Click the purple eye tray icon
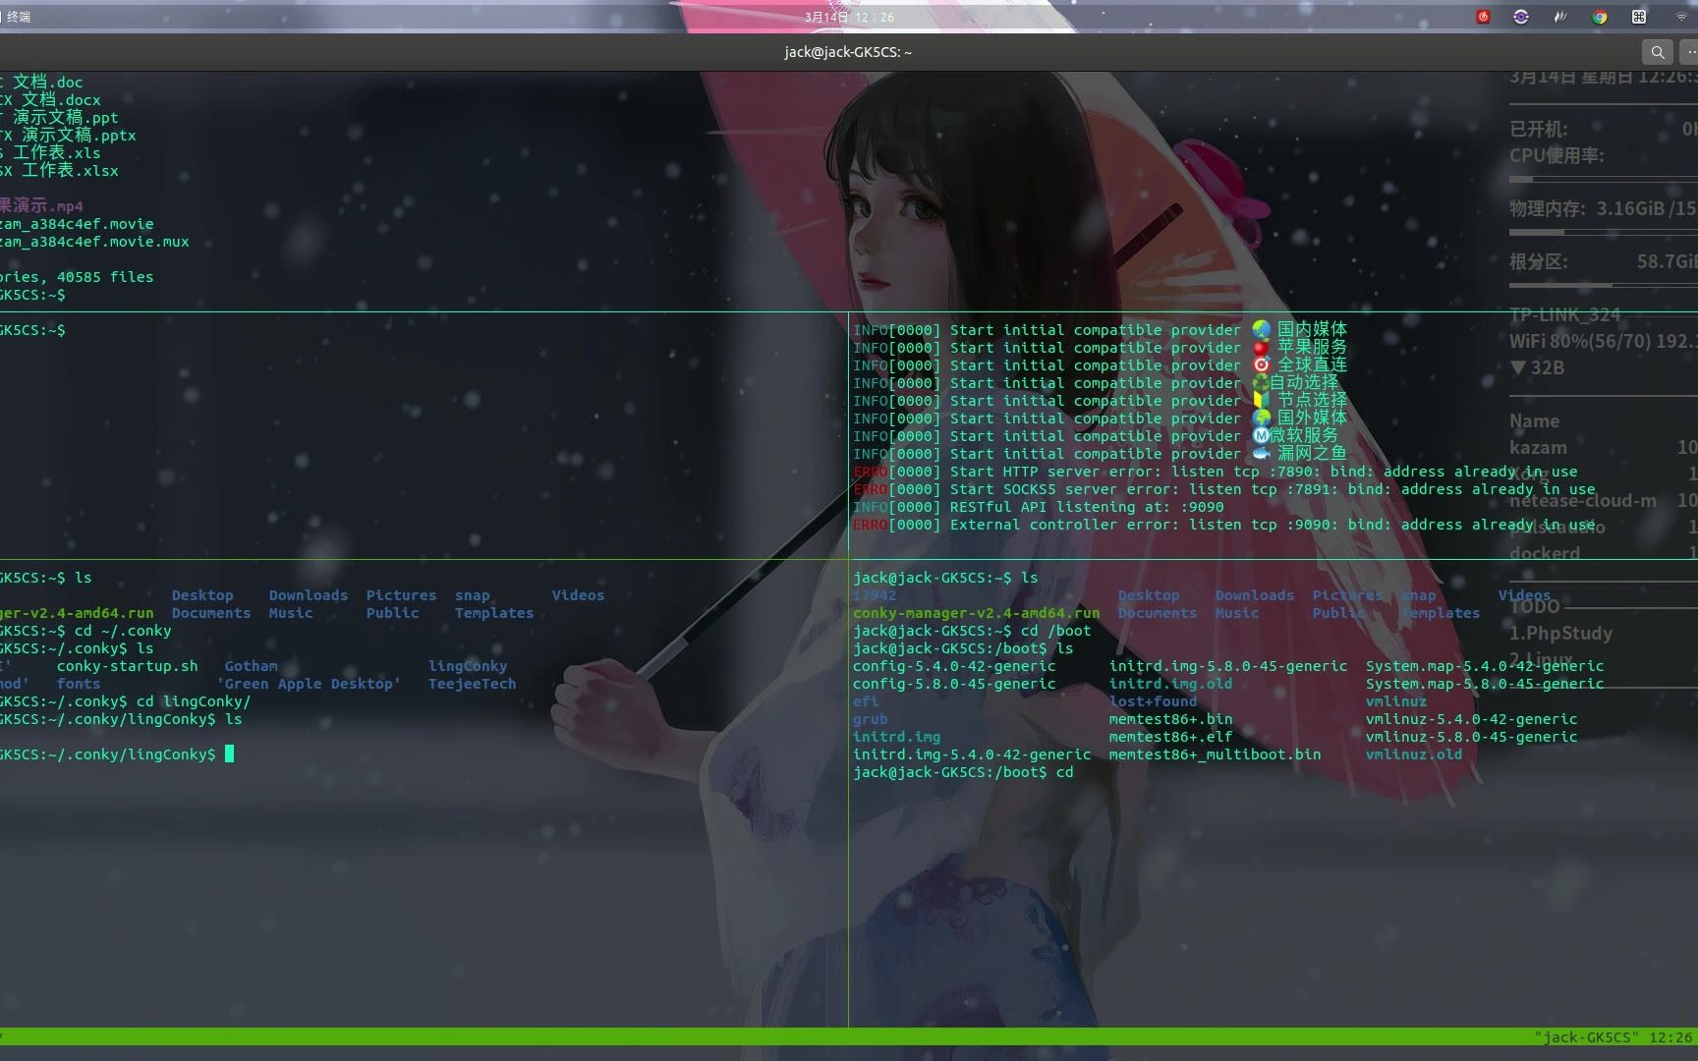Image resolution: width=1698 pixels, height=1061 pixels. [x=1521, y=17]
